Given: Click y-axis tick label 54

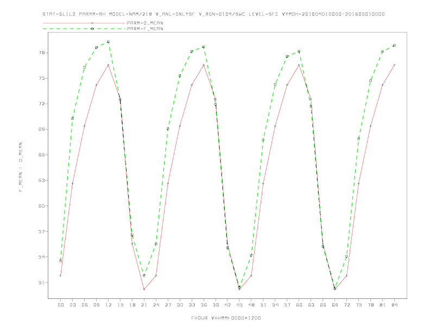Looking at the screenshot, I should pyautogui.click(x=41, y=257).
